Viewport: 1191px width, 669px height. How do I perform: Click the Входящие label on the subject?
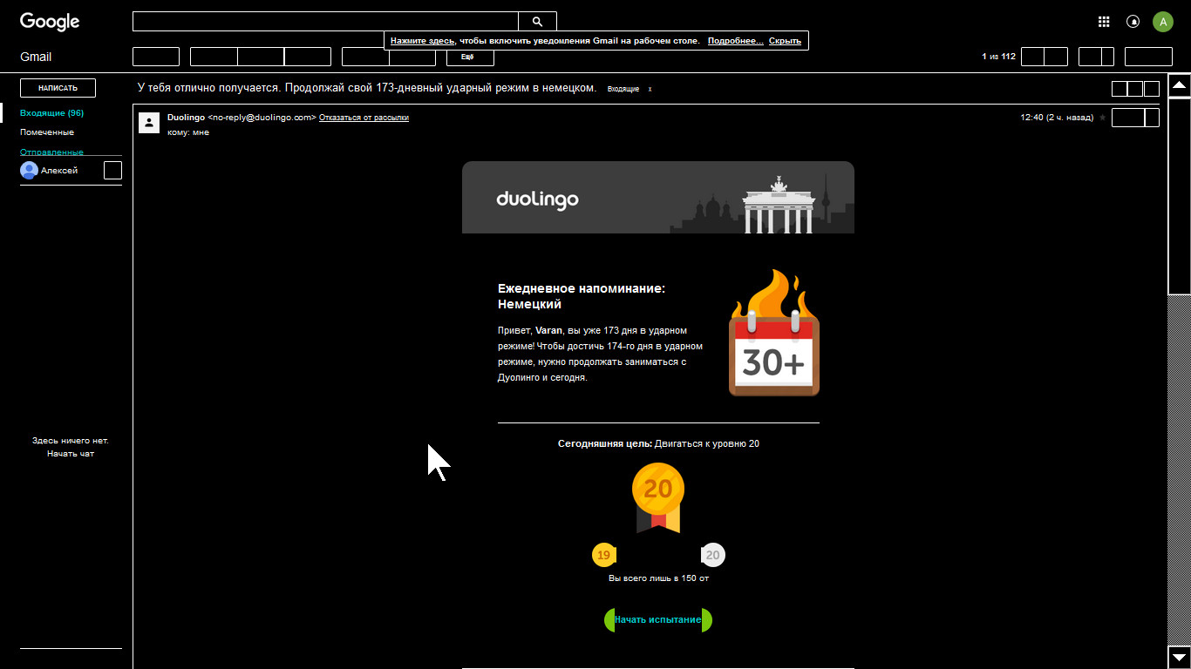pyautogui.click(x=623, y=89)
